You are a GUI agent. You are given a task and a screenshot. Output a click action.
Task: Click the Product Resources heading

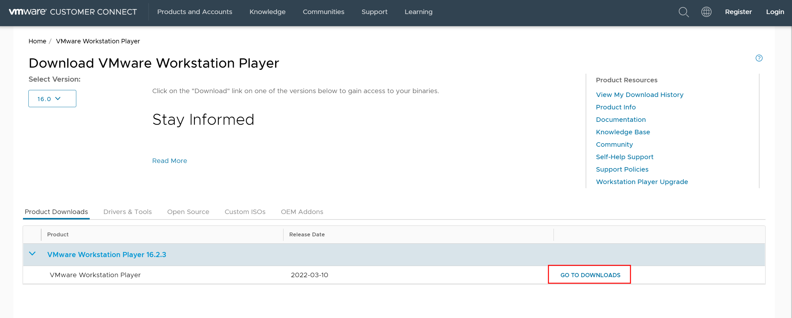[626, 80]
